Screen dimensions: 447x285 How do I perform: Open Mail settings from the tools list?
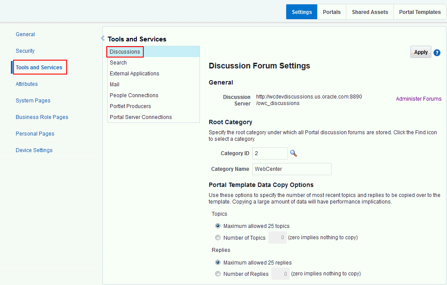coord(114,84)
